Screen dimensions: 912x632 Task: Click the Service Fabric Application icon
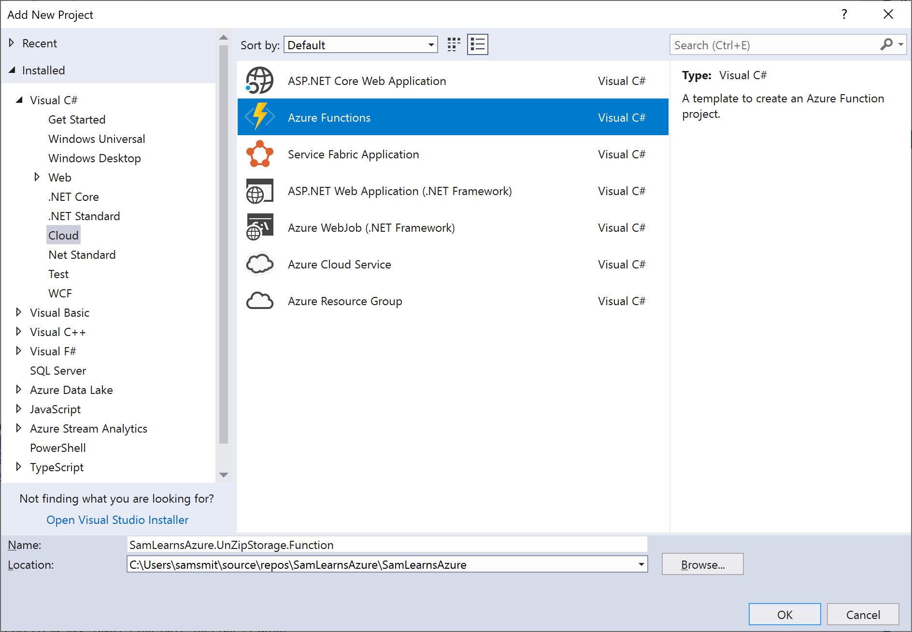[260, 154]
